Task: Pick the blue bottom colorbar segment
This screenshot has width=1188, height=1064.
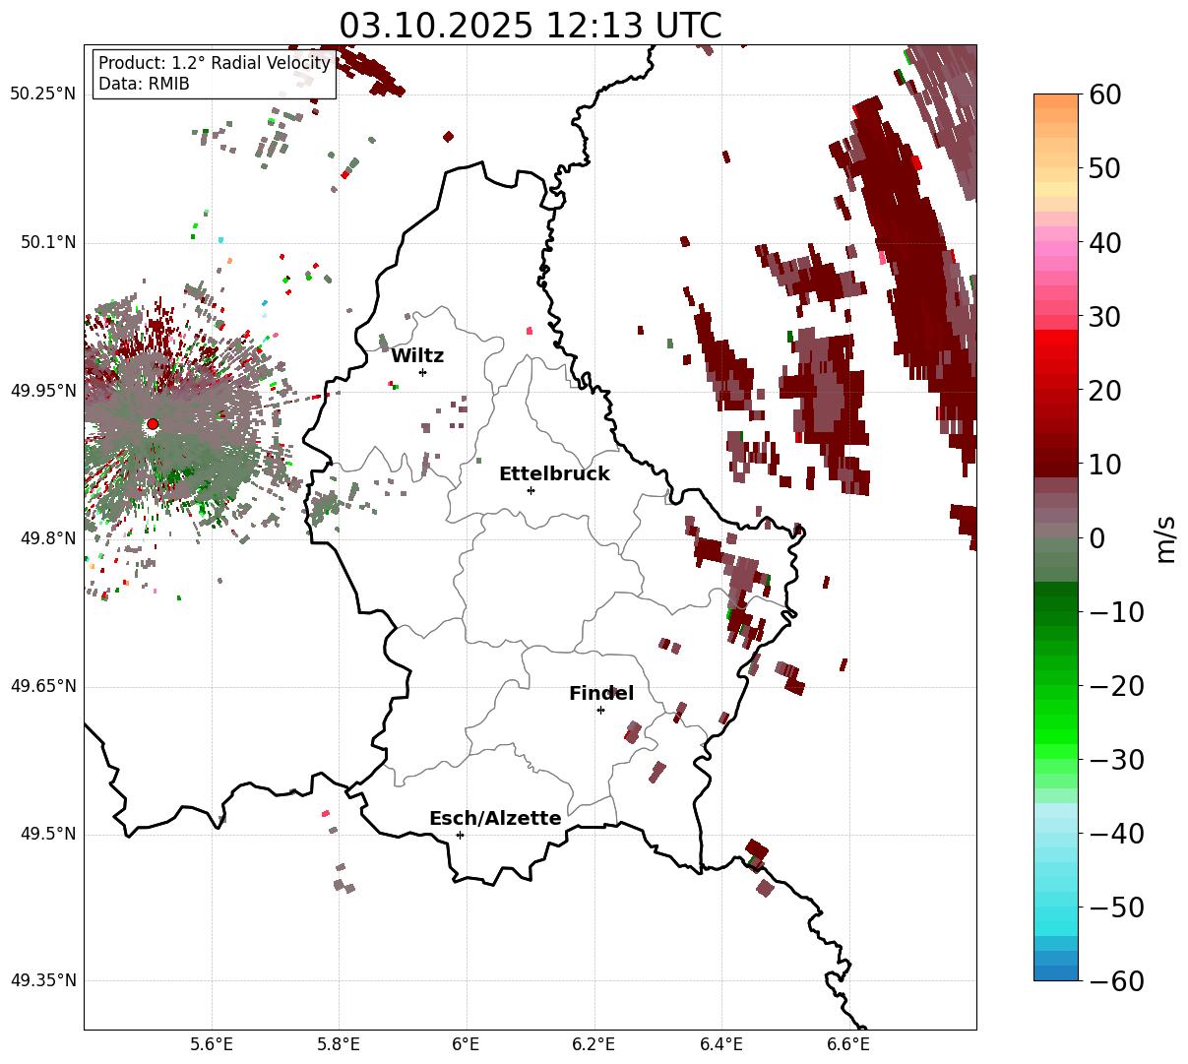Action: coord(1056,972)
